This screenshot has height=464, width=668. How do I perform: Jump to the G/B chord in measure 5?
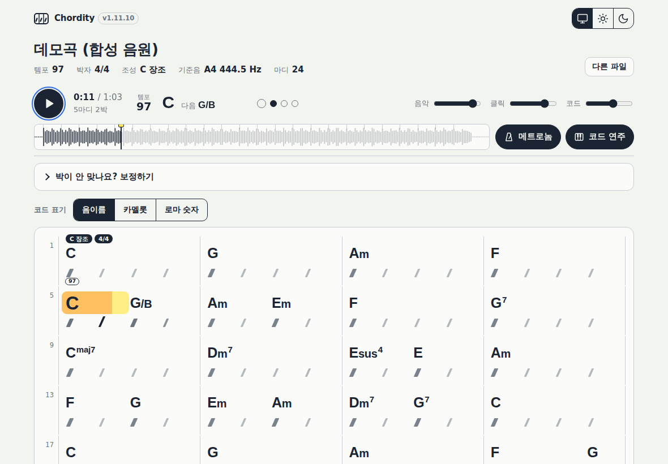(141, 303)
